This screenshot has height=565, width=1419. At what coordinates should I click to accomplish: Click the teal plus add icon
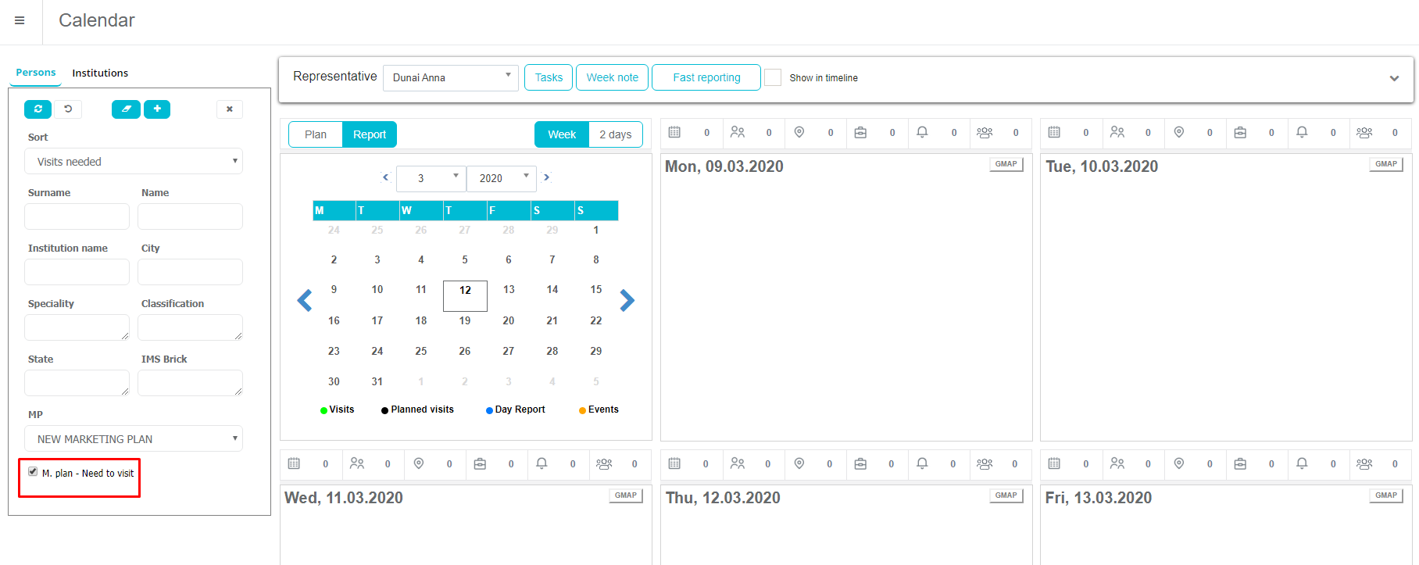[157, 109]
